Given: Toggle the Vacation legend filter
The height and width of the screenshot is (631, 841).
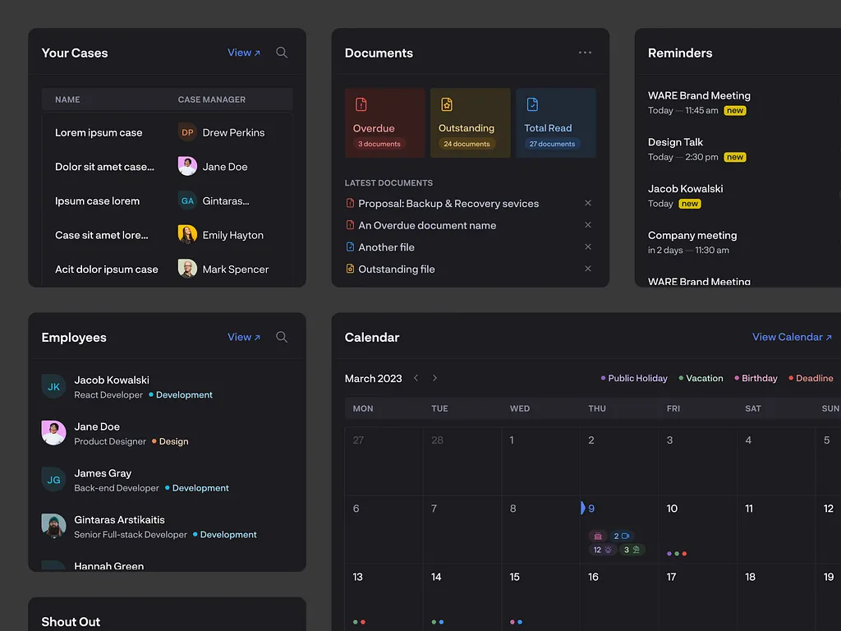Looking at the screenshot, I should (x=701, y=378).
